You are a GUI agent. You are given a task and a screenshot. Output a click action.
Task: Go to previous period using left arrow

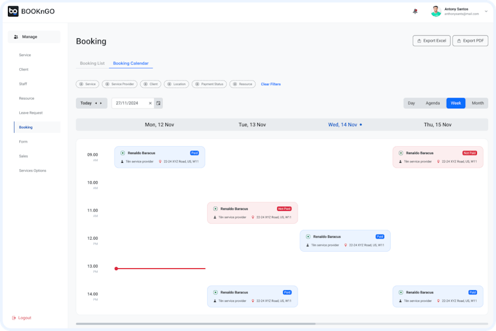[x=96, y=103]
